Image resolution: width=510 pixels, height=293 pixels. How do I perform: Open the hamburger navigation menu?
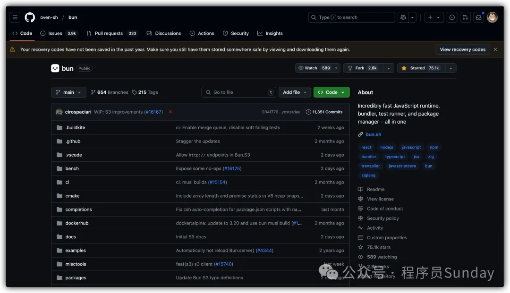(15, 17)
